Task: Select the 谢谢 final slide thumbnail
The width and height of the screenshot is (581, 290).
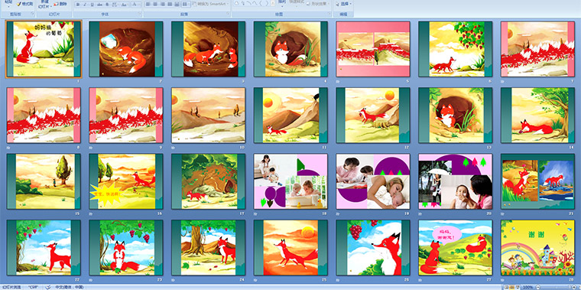Action: pyautogui.click(x=537, y=248)
